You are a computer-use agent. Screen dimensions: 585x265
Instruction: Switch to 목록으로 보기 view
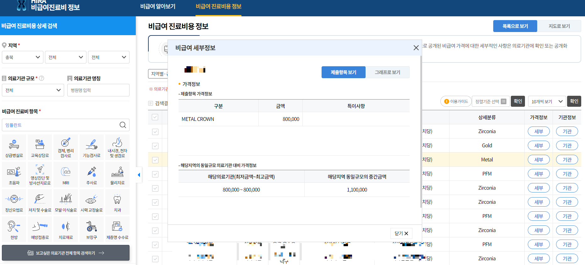pyautogui.click(x=515, y=26)
